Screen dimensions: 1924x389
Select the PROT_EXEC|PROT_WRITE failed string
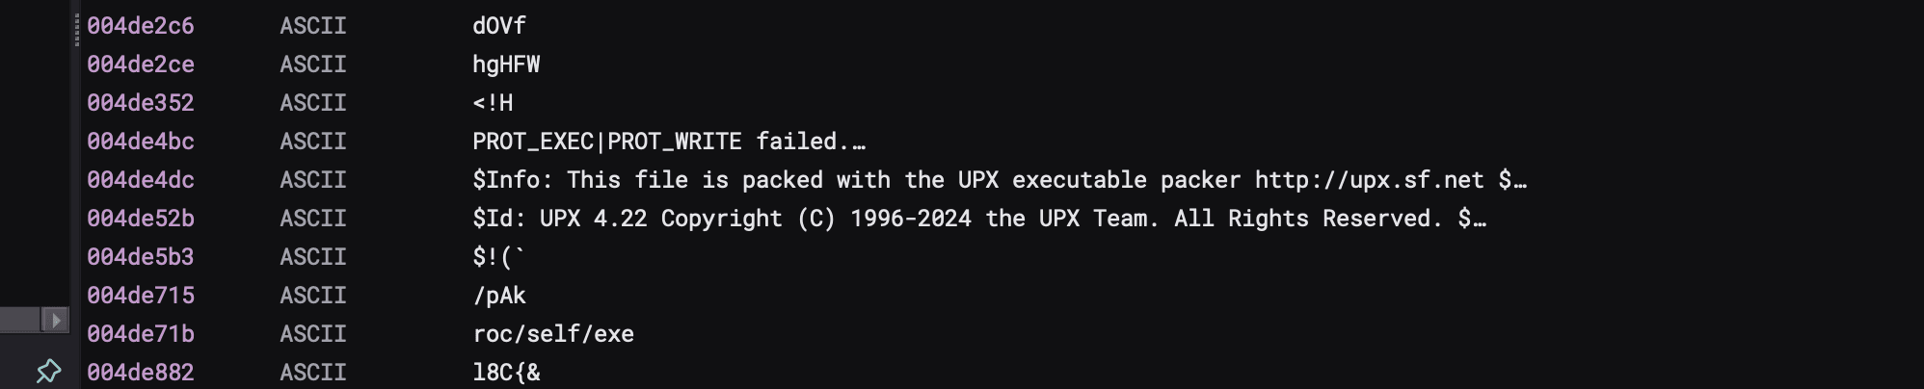coord(668,142)
